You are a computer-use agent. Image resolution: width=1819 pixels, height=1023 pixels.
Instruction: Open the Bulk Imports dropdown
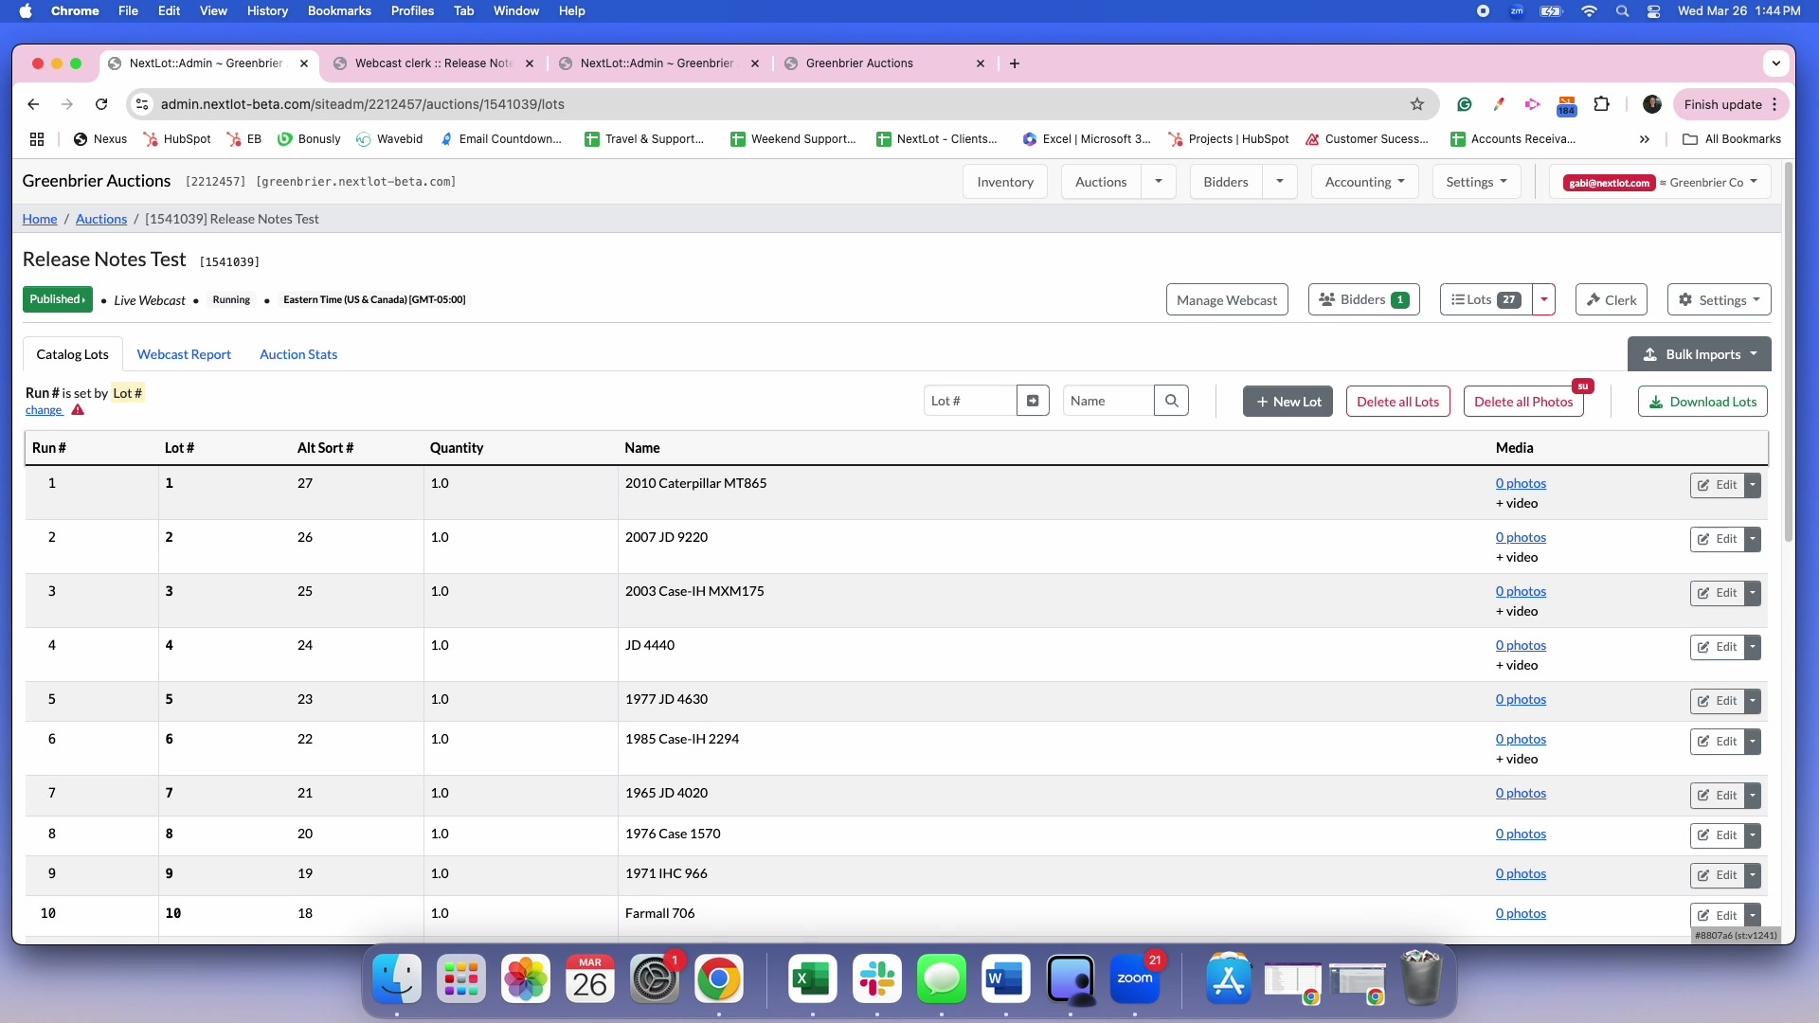click(1699, 354)
